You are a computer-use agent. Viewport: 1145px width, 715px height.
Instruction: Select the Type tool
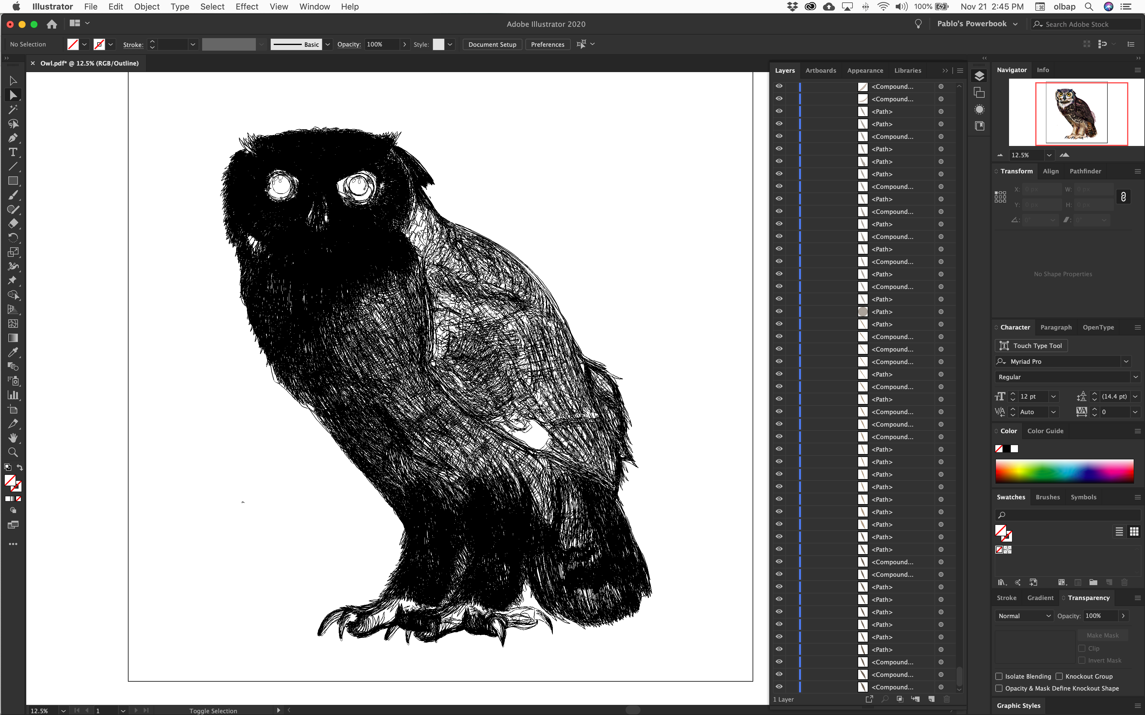[x=13, y=152]
